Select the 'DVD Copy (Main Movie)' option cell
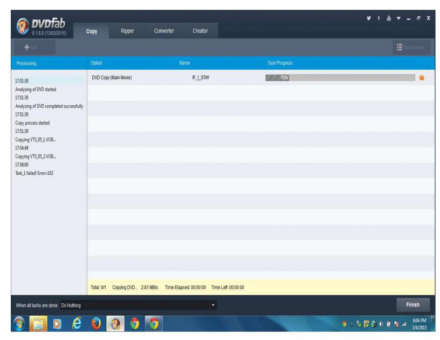This screenshot has width=440, height=340. [112, 78]
